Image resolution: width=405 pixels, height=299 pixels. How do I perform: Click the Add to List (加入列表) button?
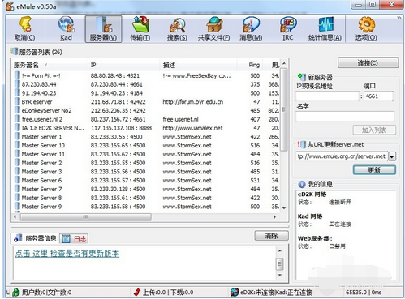374,130
